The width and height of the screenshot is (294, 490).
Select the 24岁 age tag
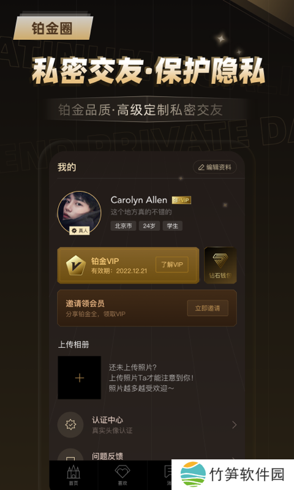(x=149, y=225)
